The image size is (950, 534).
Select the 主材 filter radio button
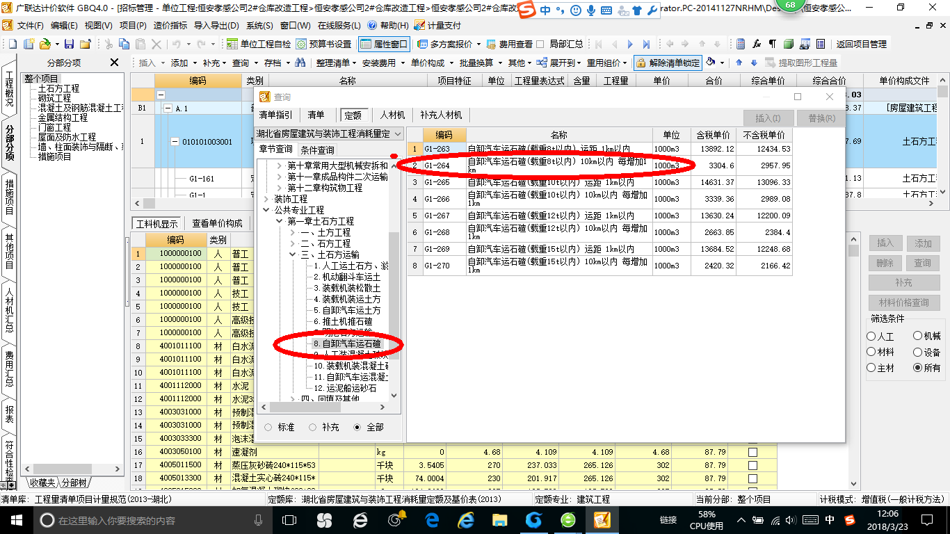pos(871,368)
